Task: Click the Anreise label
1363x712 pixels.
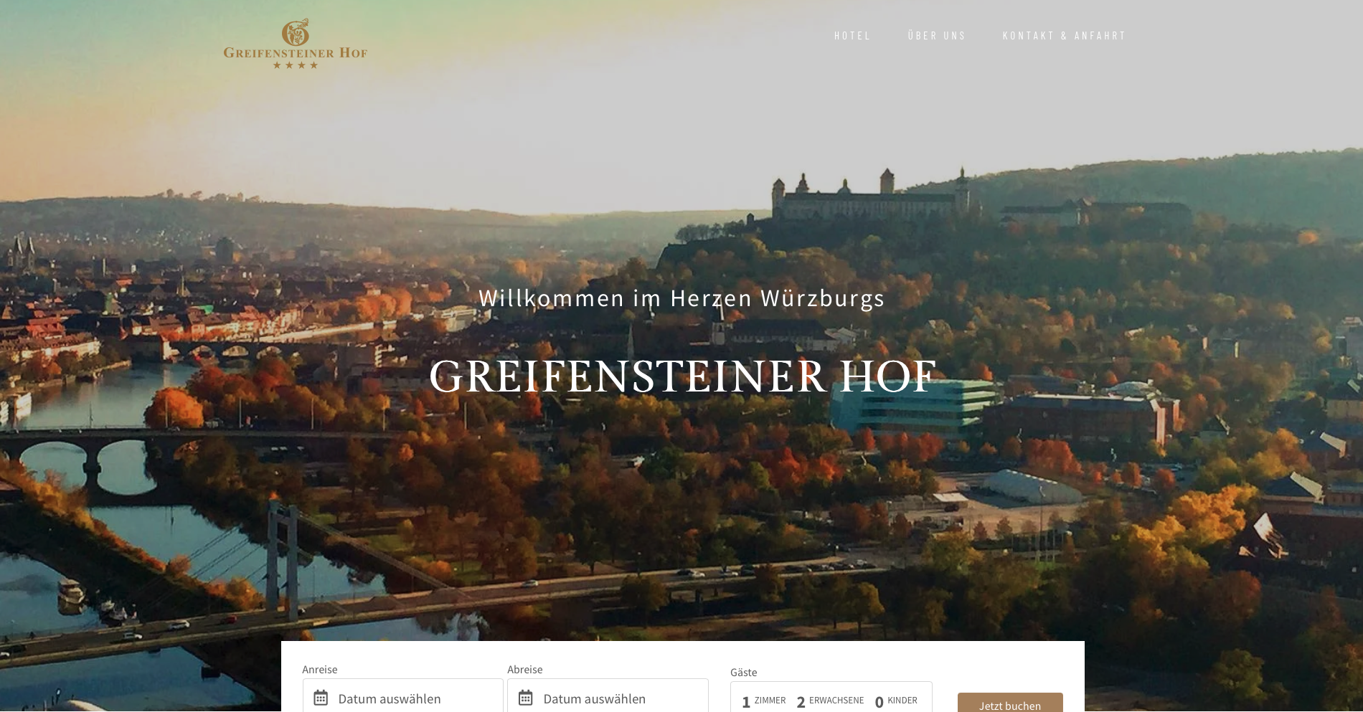Action: point(320,669)
